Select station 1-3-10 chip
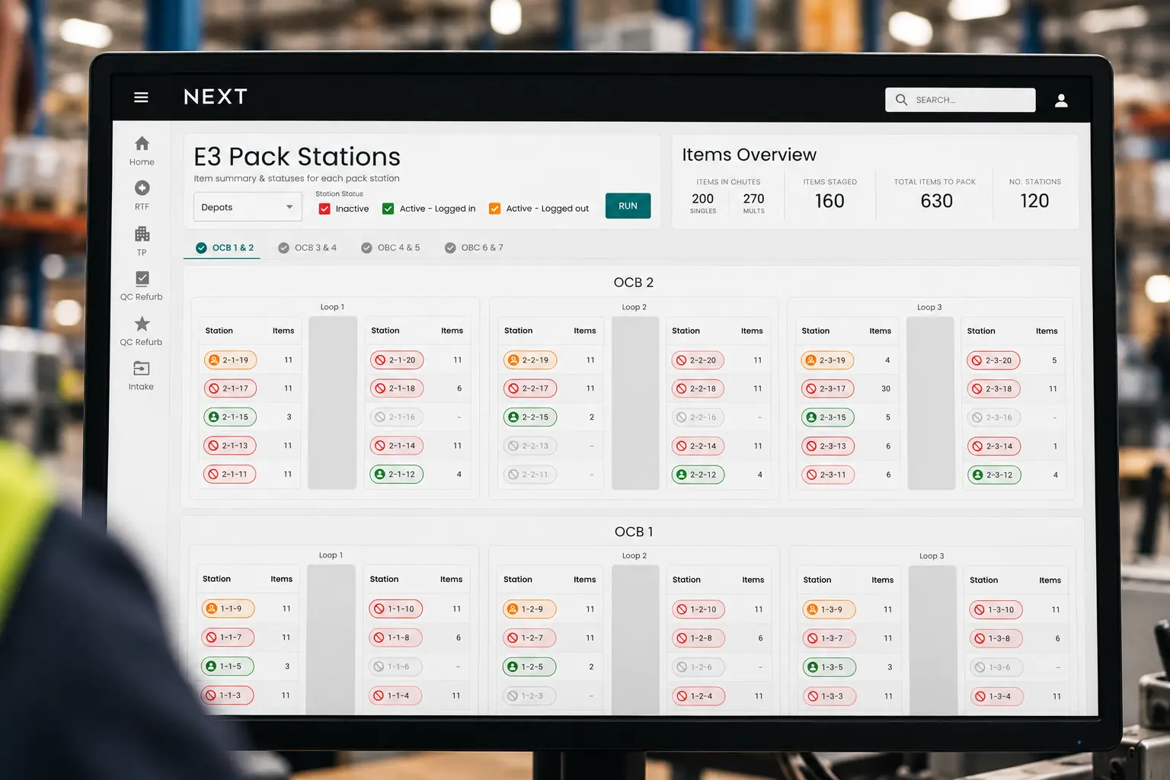The width and height of the screenshot is (1170, 780). pyautogui.click(x=996, y=610)
